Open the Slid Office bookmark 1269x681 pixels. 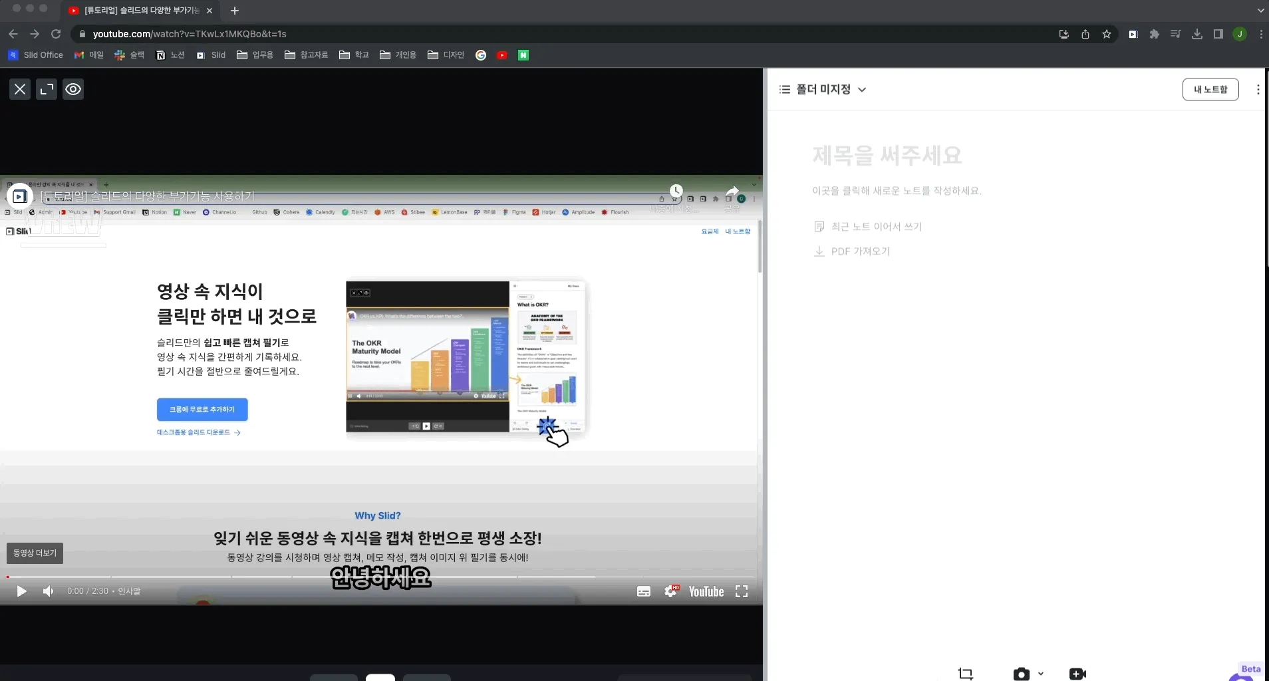(x=36, y=55)
